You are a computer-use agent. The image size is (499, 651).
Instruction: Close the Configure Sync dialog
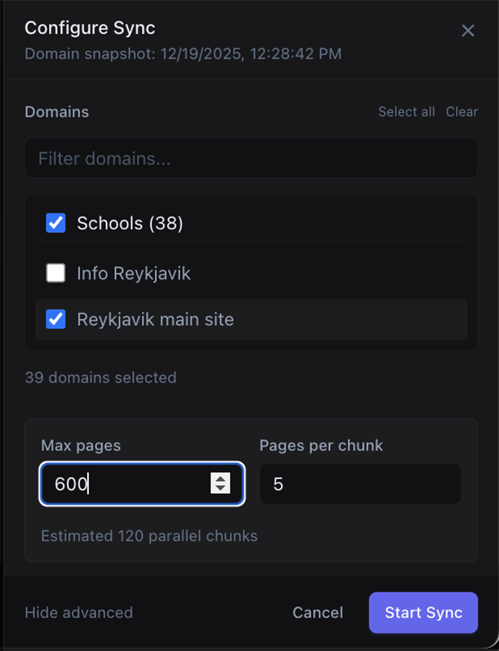(467, 31)
